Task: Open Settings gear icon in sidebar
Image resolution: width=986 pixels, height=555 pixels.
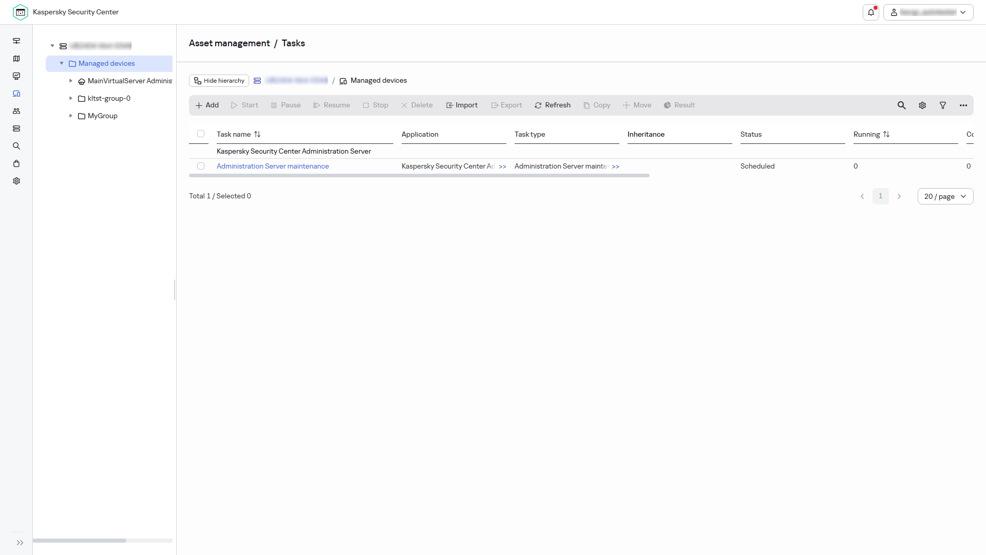Action: point(16,181)
